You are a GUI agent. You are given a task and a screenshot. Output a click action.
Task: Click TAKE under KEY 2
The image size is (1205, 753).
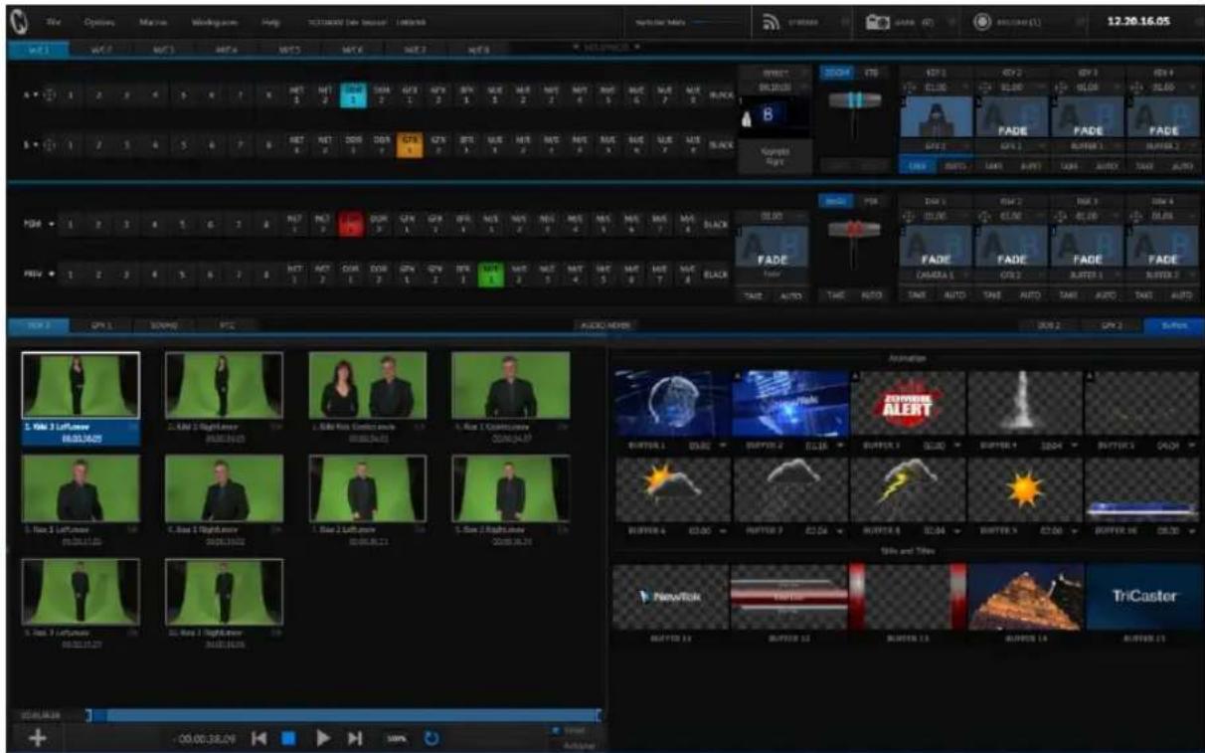point(993,168)
